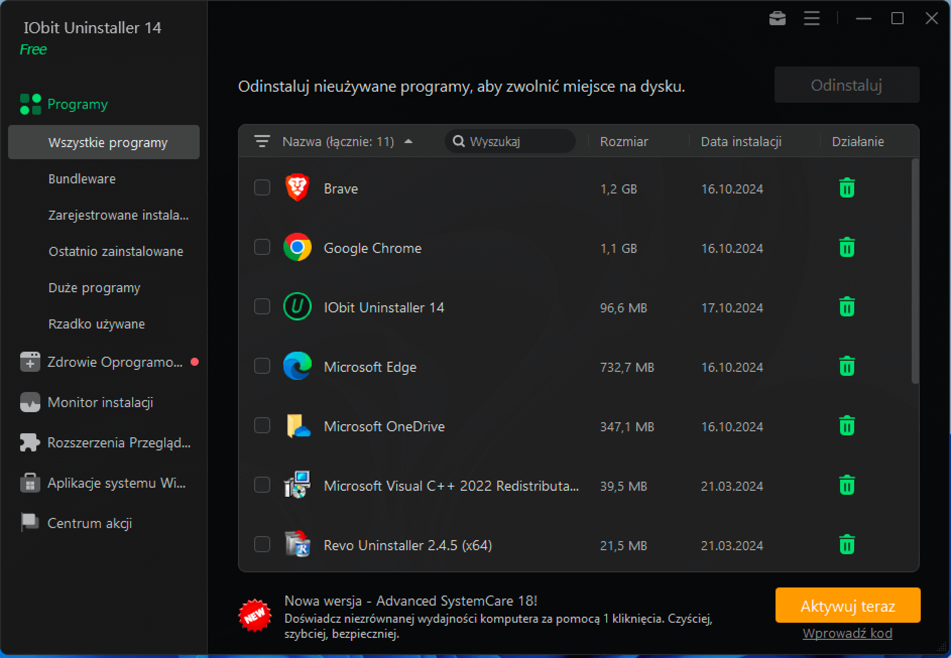This screenshot has height=658, width=951.
Task: Sort by Data instalacji column header
Action: [741, 142]
